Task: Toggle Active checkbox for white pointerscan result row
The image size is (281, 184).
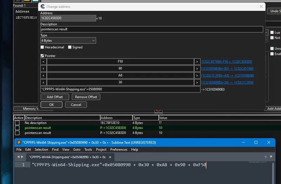Action: click(17, 133)
